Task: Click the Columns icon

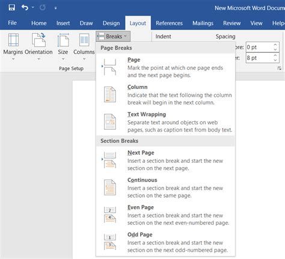Action: coord(84,40)
